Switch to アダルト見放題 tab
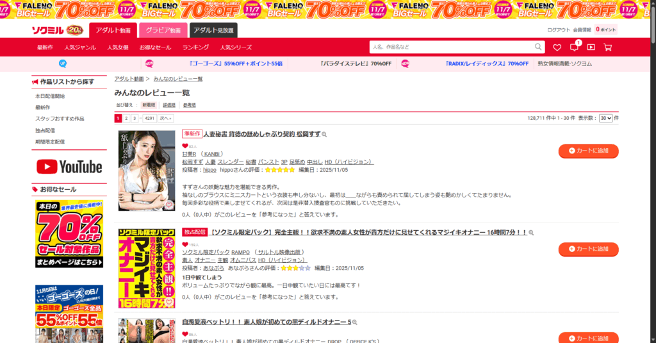Screen dimensions: 656x343 213,30
